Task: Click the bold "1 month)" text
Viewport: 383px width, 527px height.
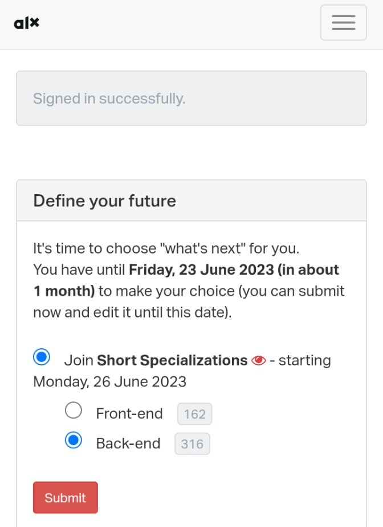Action: [x=64, y=291]
